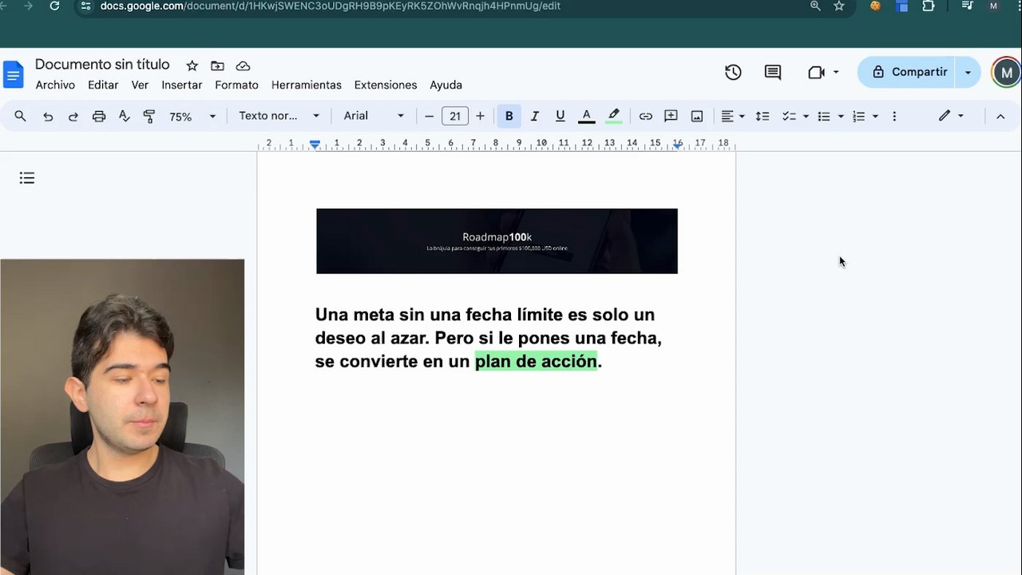The image size is (1022, 575).
Task: Toggle italic formatting button
Action: point(534,117)
